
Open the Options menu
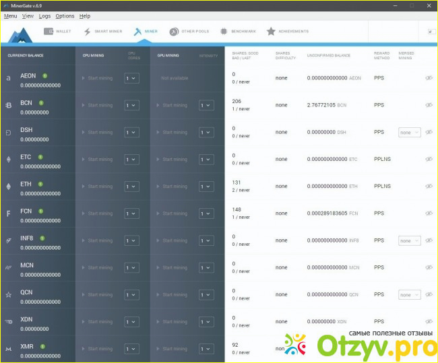65,15
